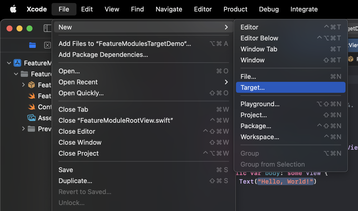Collapse the FeatureM project root

[9, 63]
